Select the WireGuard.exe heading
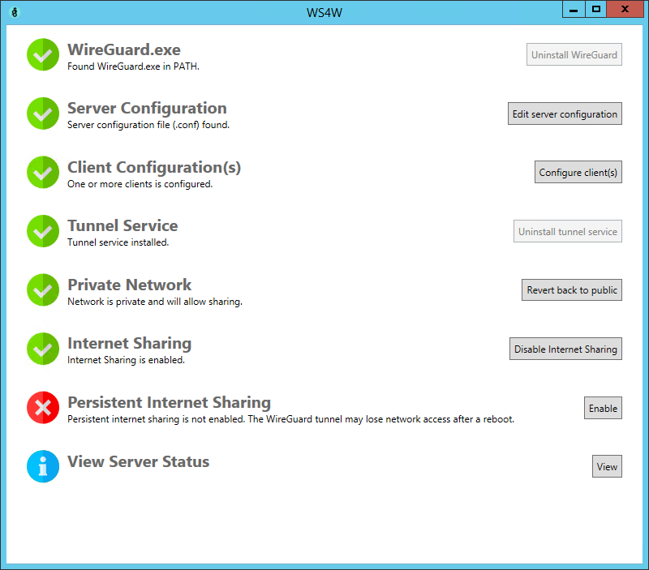Screen dimensions: 649x570 click(124, 49)
